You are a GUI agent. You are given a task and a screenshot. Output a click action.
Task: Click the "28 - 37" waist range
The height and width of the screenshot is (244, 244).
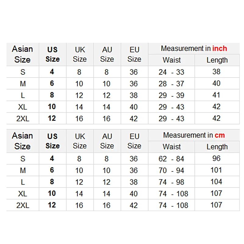coord(171,84)
